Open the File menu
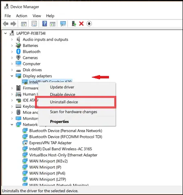 tap(8, 16)
